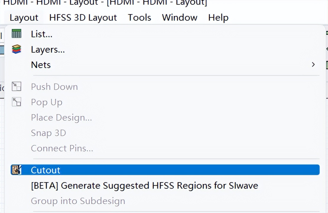Choose Layers... from the Layout menu

(48, 49)
